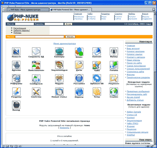Click the Изменить link

(65, 128)
